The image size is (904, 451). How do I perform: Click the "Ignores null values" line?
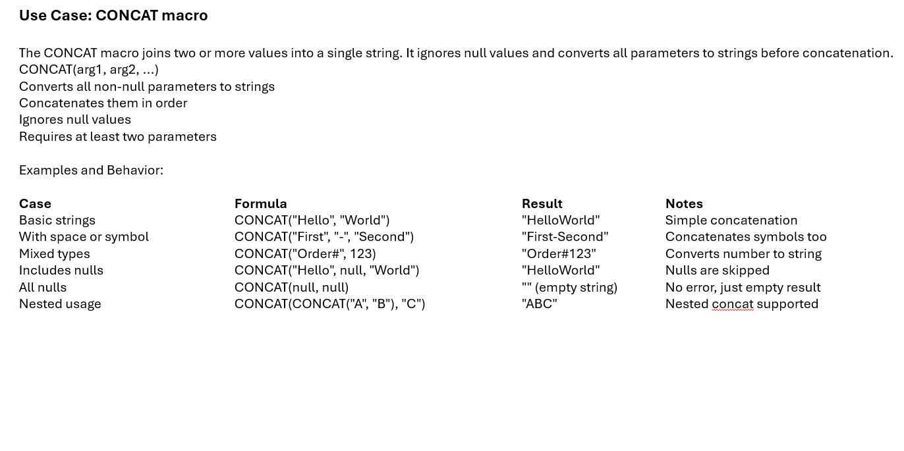pos(75,119)
